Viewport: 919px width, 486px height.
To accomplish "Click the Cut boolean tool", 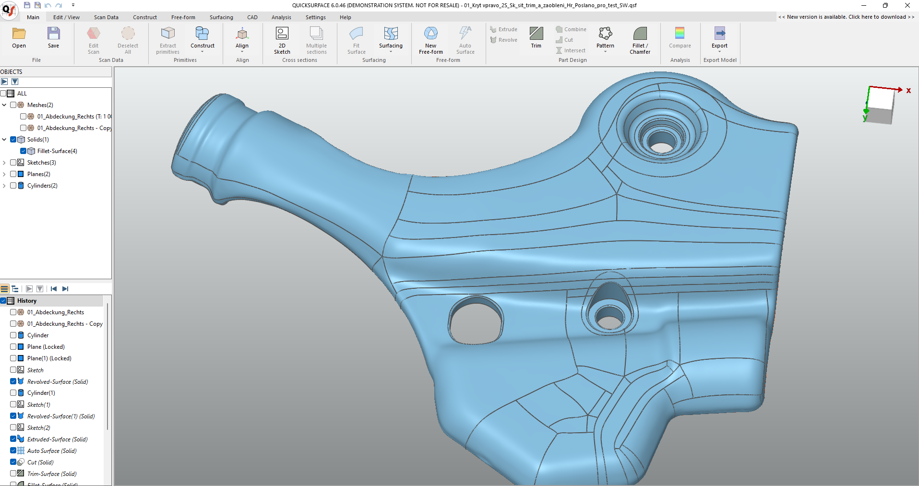I will point(564,40).
